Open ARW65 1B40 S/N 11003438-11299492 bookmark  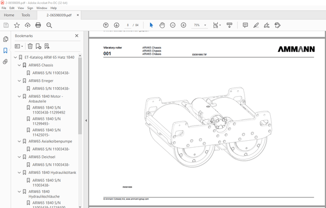(x=49, y=110)
